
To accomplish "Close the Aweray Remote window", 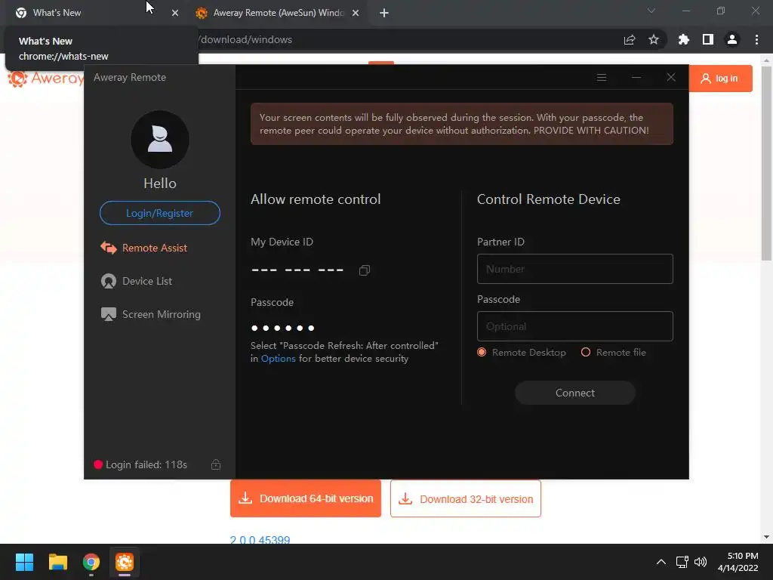I will pos(671,77).
